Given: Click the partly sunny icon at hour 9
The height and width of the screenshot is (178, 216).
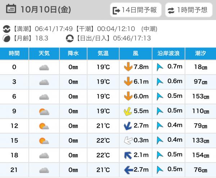Looking at the screenshot, I should 44,111.
